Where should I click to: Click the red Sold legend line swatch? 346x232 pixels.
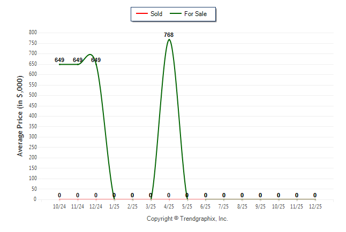[142, 14]
